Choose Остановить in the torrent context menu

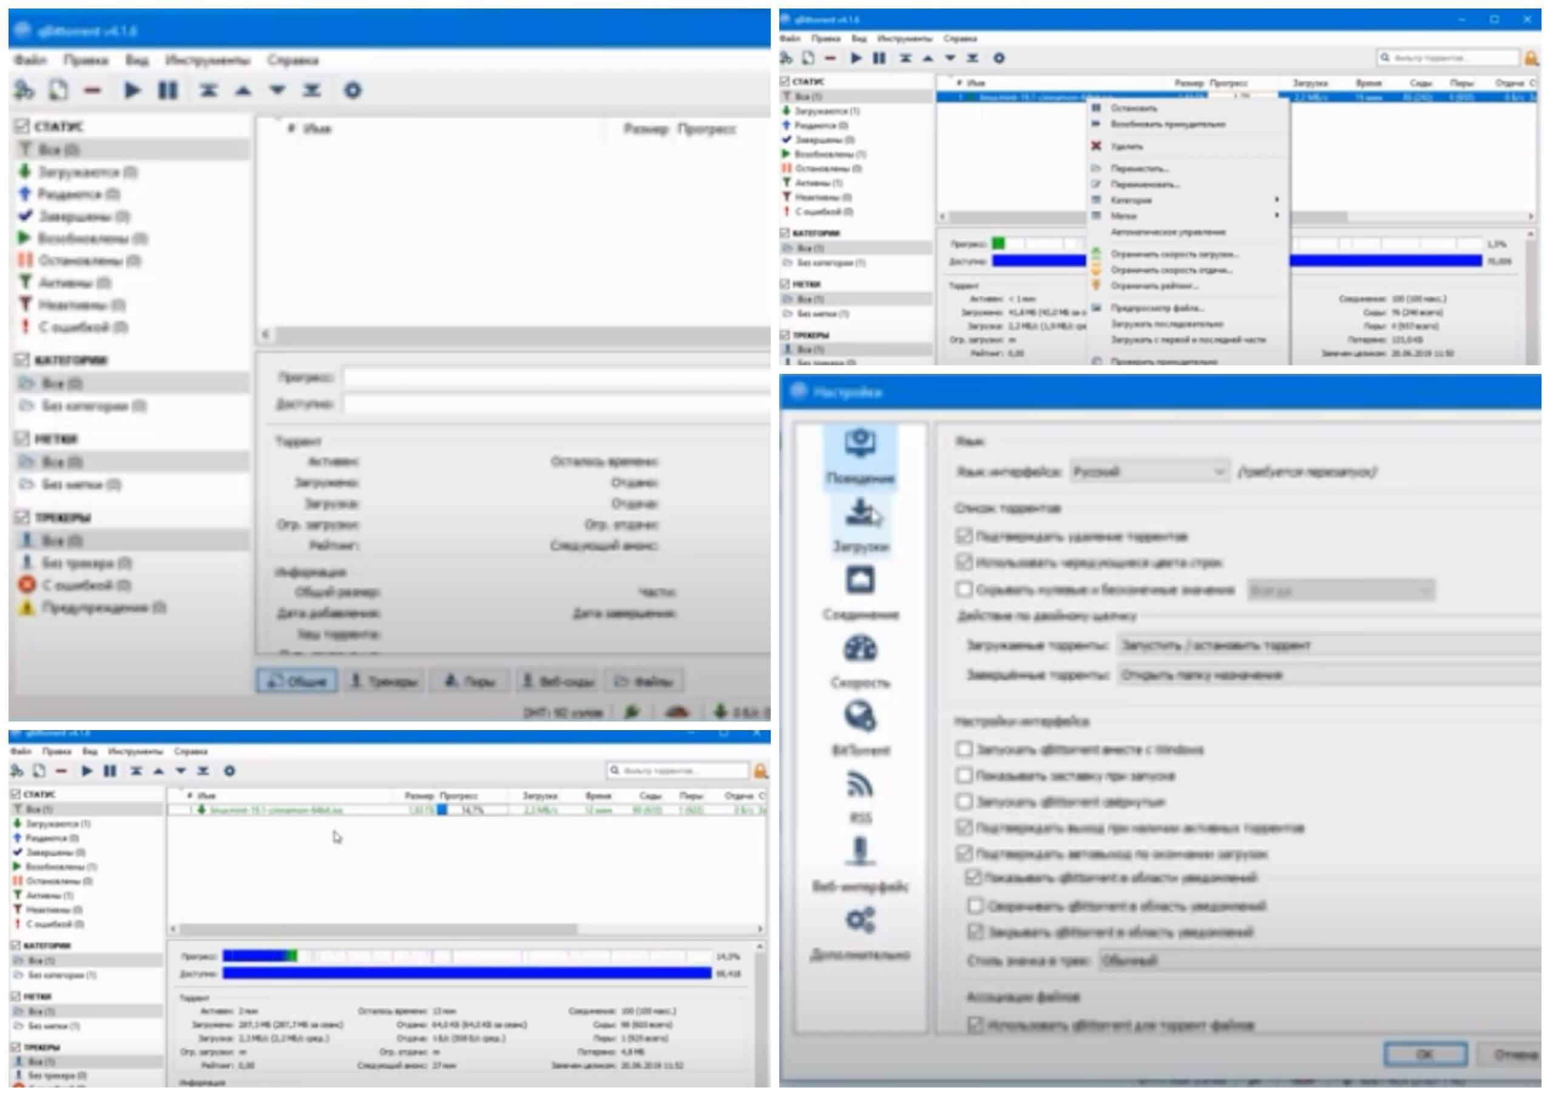(x=1134, y=108)
